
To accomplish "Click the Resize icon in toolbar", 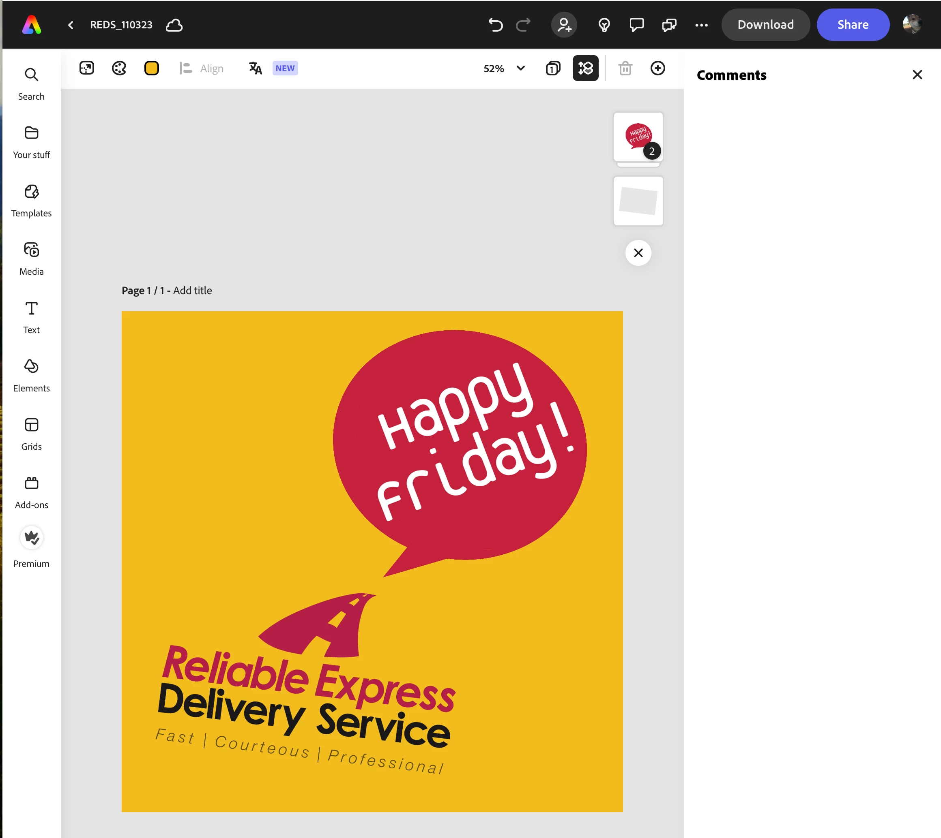I will (87, 68).
